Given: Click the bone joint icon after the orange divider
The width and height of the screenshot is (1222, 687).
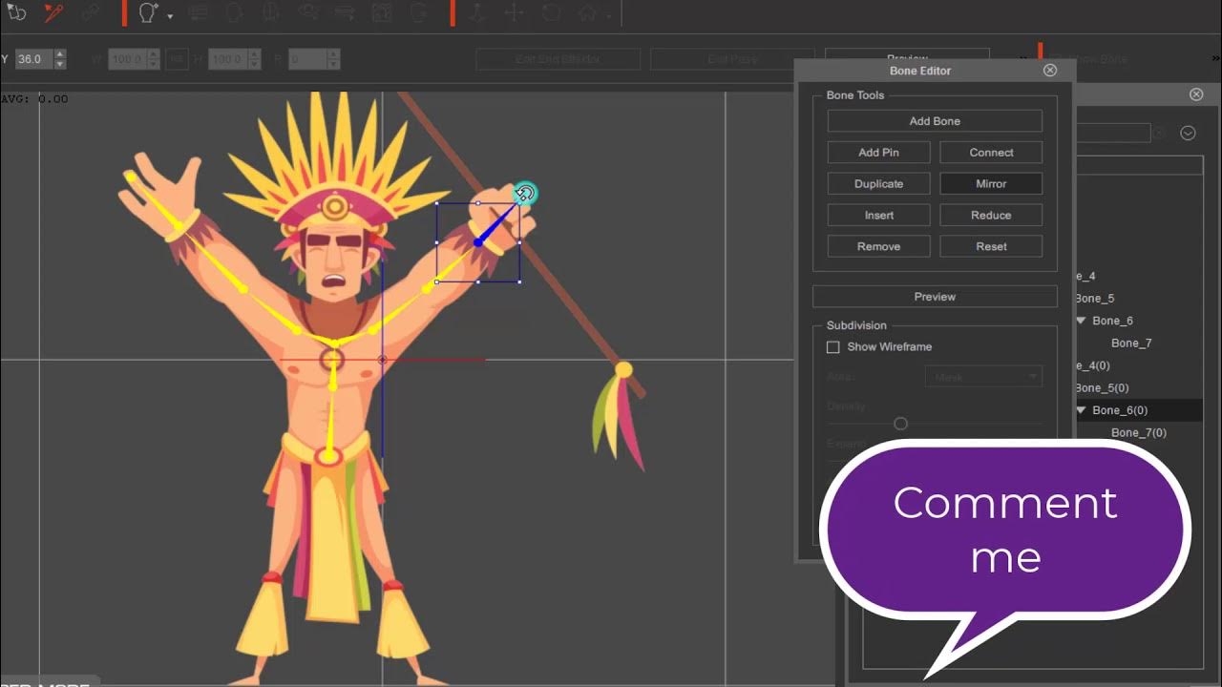Looking at the screenshot, I should tap(475, 12).
